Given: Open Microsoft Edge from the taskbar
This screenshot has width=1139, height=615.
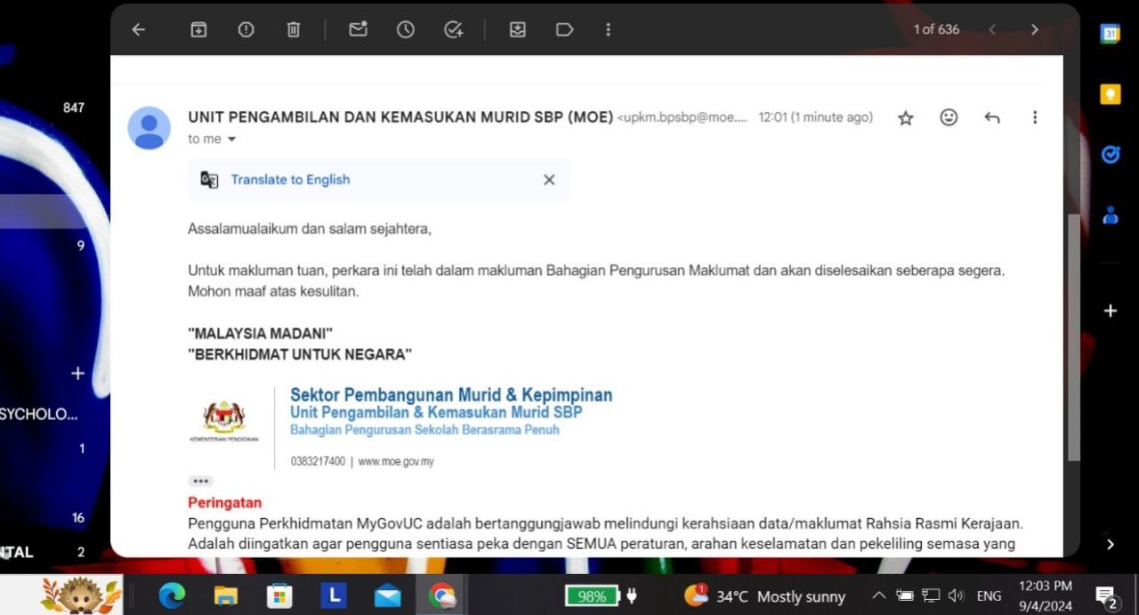Looking at the screenshot, I should (x=172, y=595).
